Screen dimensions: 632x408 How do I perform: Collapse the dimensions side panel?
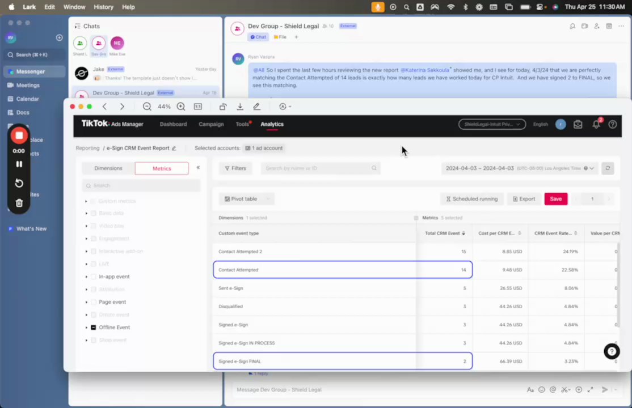(198, 168)
